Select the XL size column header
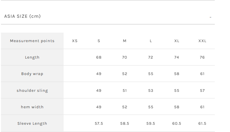Viewport: 230px width, 132px height. point(177,41)
